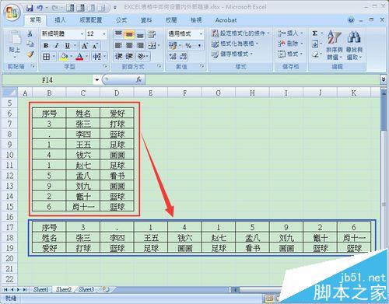Decrease indent
The height and width of the screenshot is (304, 389).
click(x=118, y=56)
